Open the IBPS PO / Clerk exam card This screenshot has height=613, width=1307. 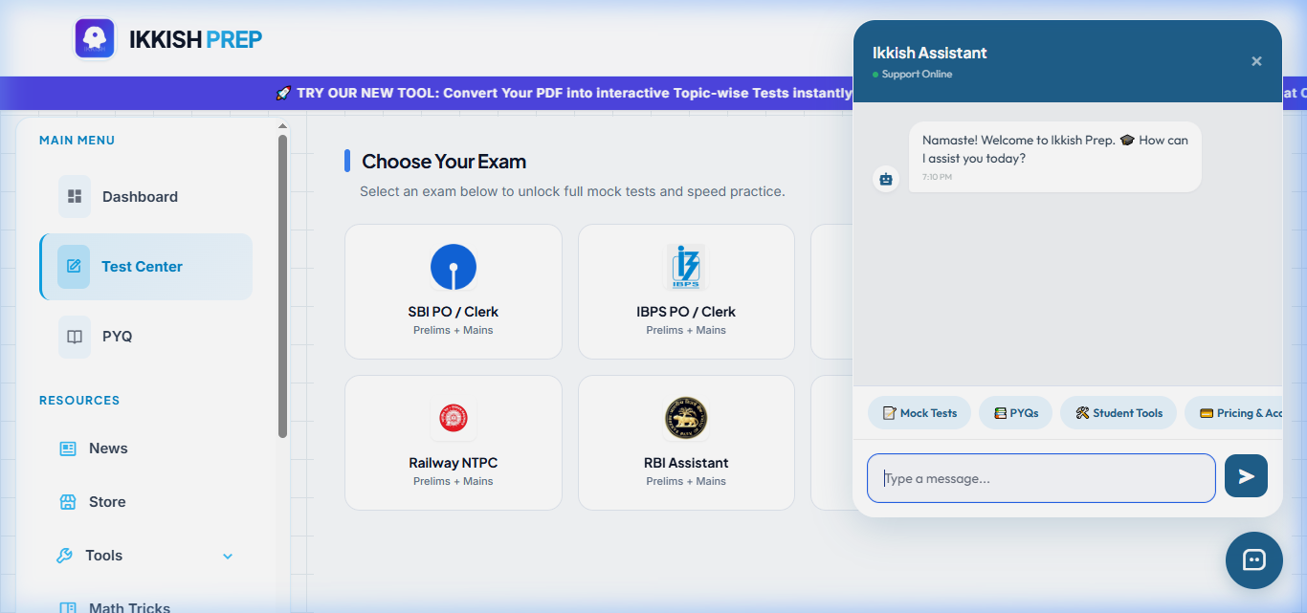click(686, 292)
